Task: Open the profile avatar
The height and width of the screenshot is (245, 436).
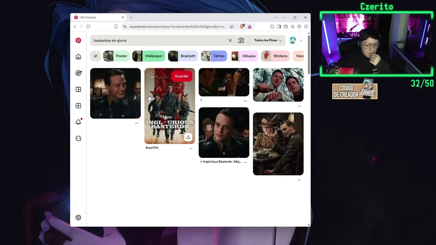Action: point(293,40)
